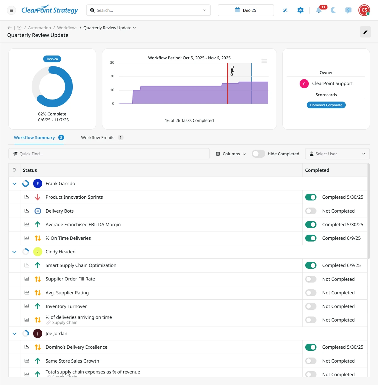Click the Domino's Corporate scorecard tag
Viewport: 378px width, 385px height.
(326, 105)
